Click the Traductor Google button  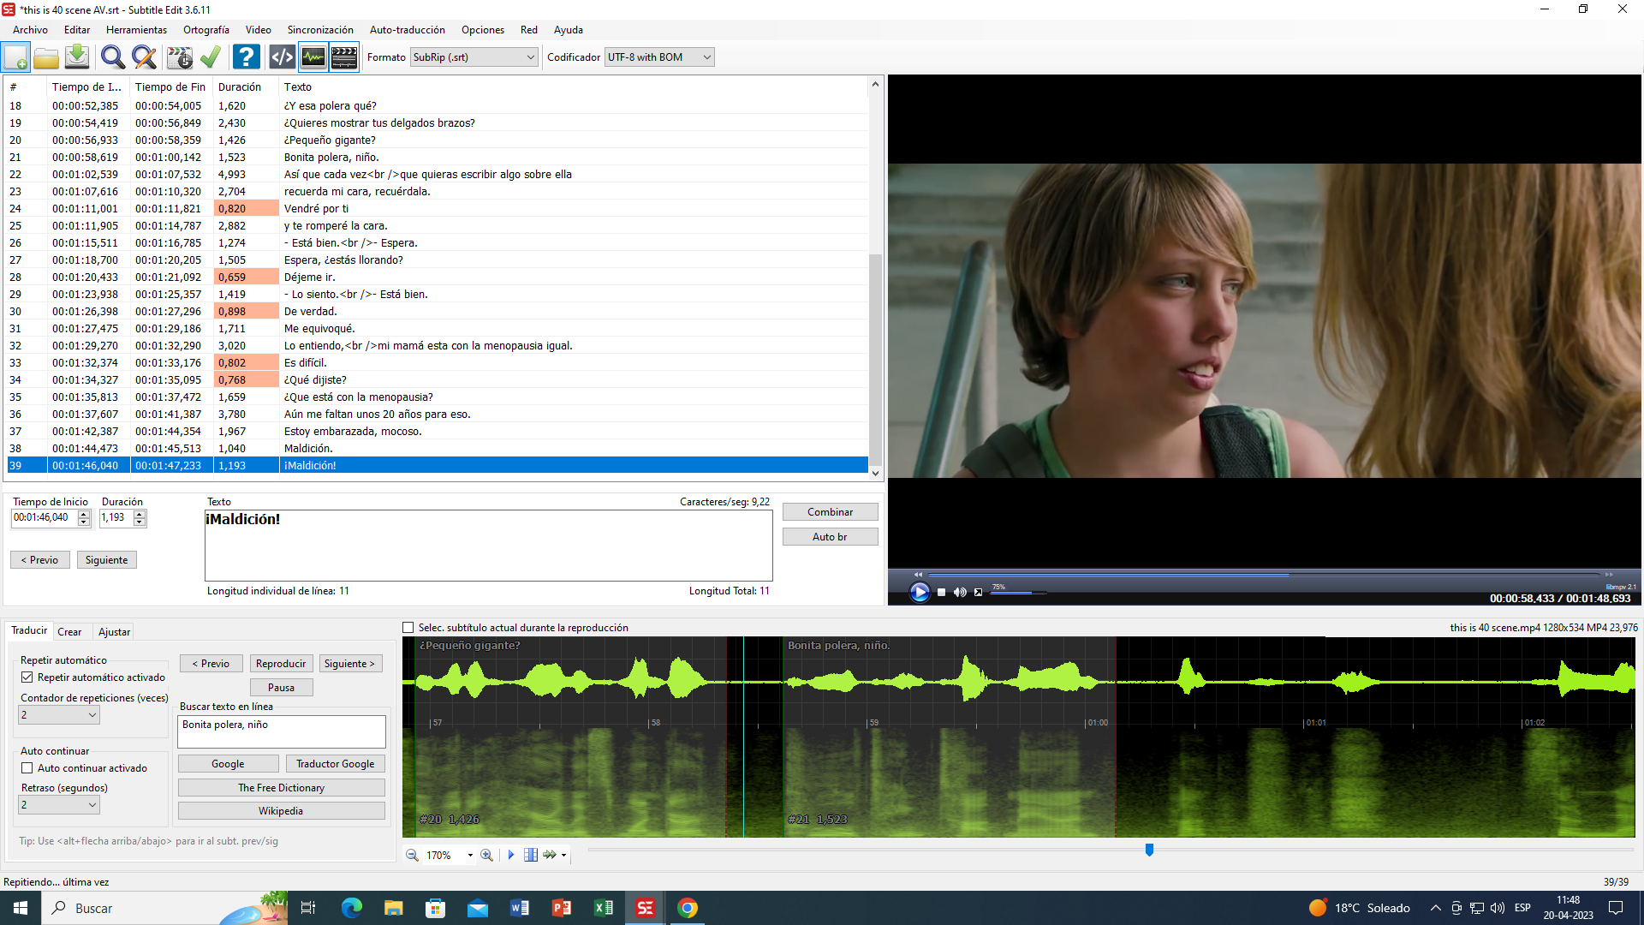tap(335, 763)
